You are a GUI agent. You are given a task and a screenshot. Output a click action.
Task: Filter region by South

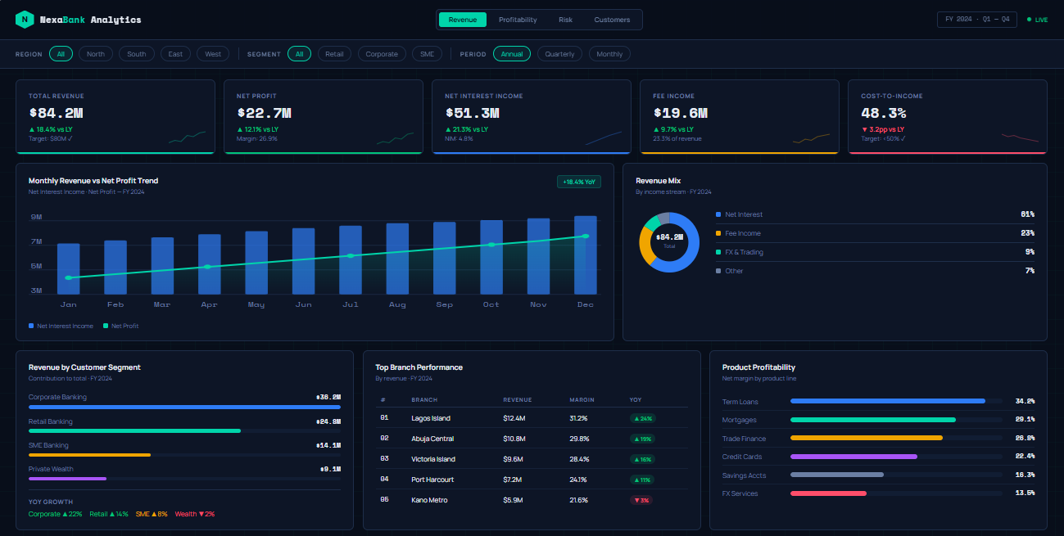pos(137,54)
